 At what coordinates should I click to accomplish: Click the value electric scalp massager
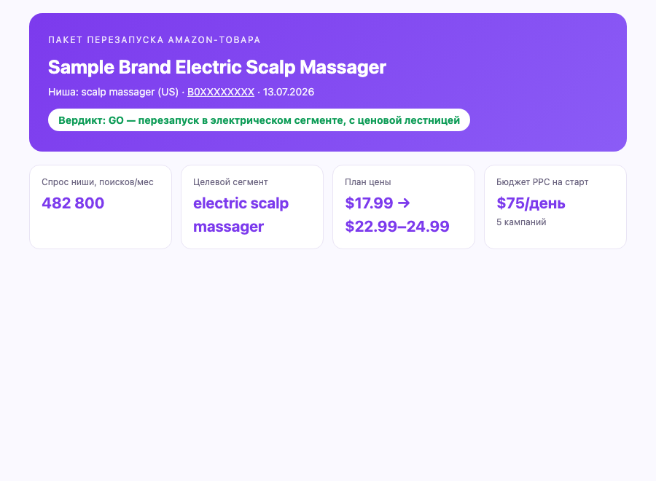click(x=241, y=215)
